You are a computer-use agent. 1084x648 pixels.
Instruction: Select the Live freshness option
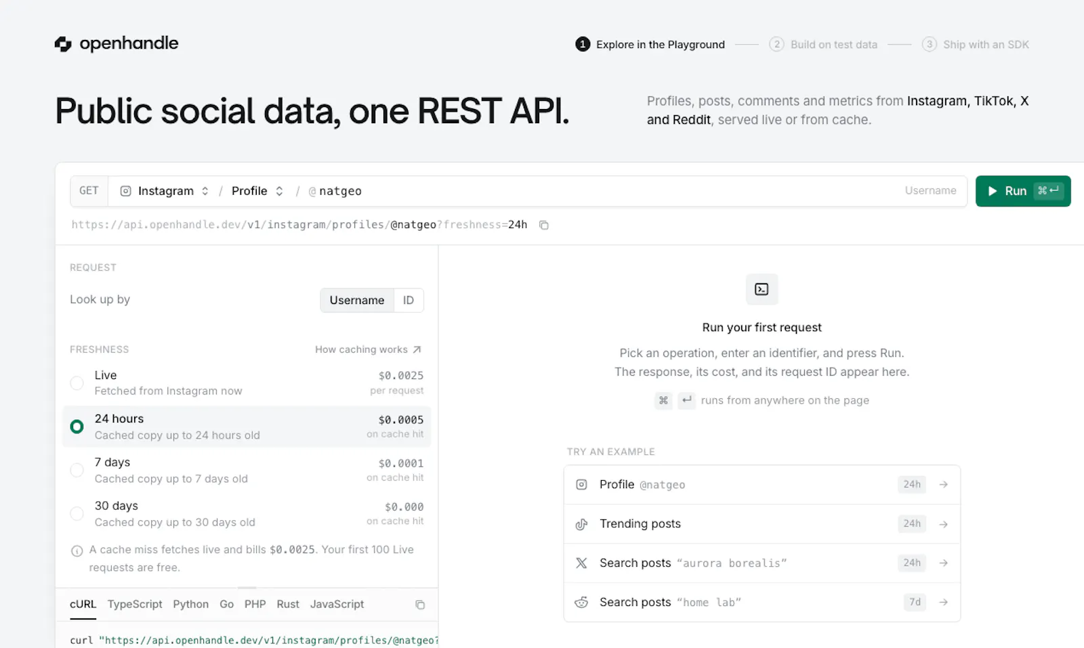[247, 383]
